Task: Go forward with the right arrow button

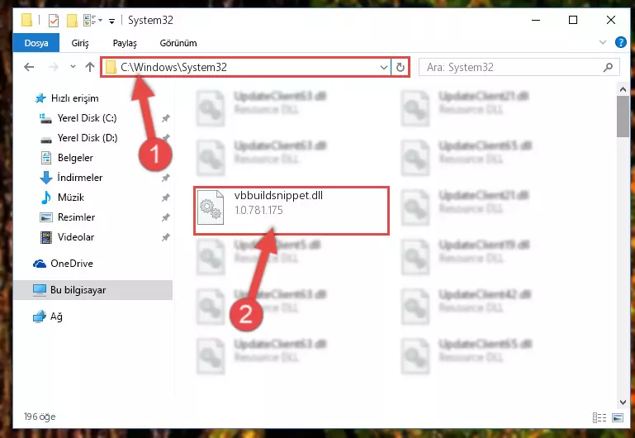Action: (x=53, y=67)
